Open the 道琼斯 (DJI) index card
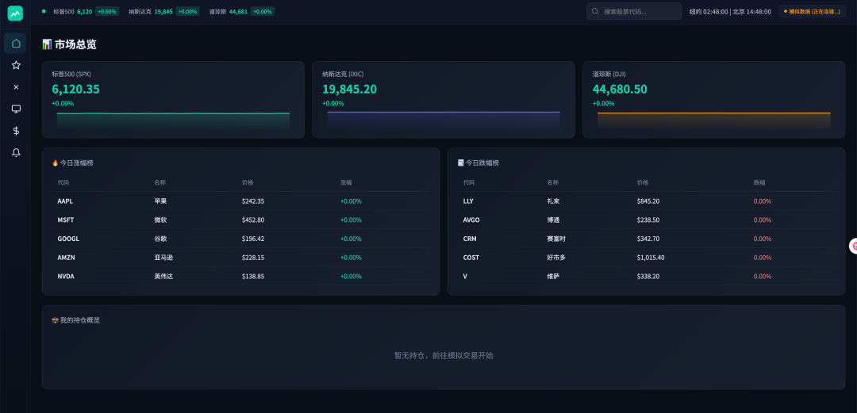857x413 pixels. coord(713,100)
